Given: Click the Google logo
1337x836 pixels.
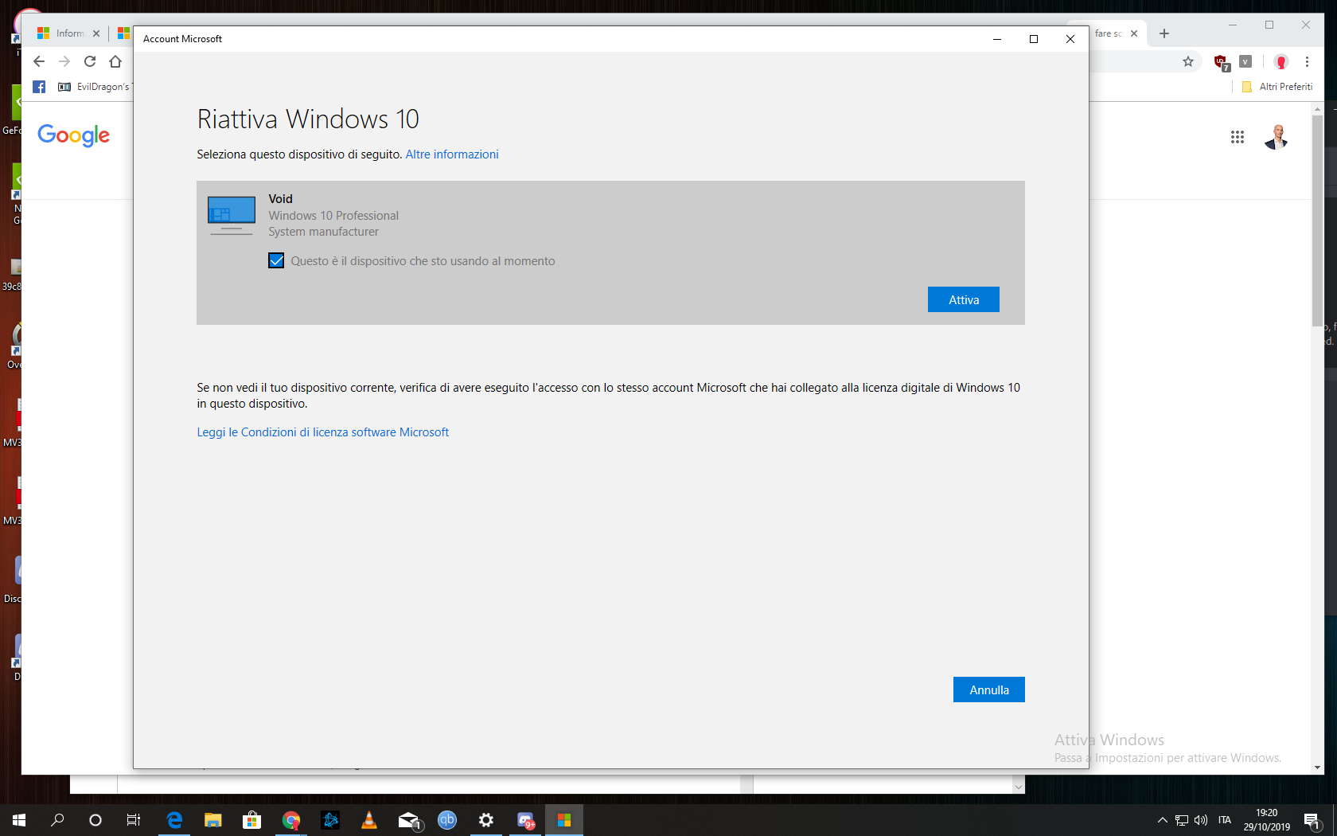Looking at the screenshot, I should [x=73, y=135].
